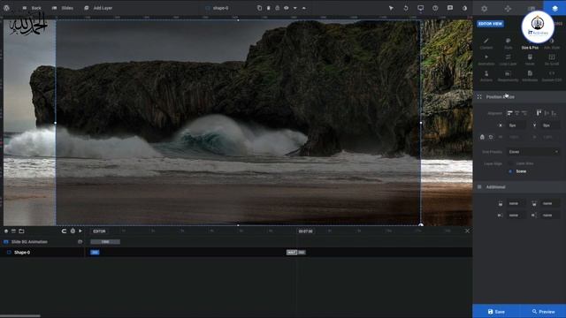This screenshot has width=566, height=318.
Task: Lock the selected layer with padlock icon
Action: (277, 8)
